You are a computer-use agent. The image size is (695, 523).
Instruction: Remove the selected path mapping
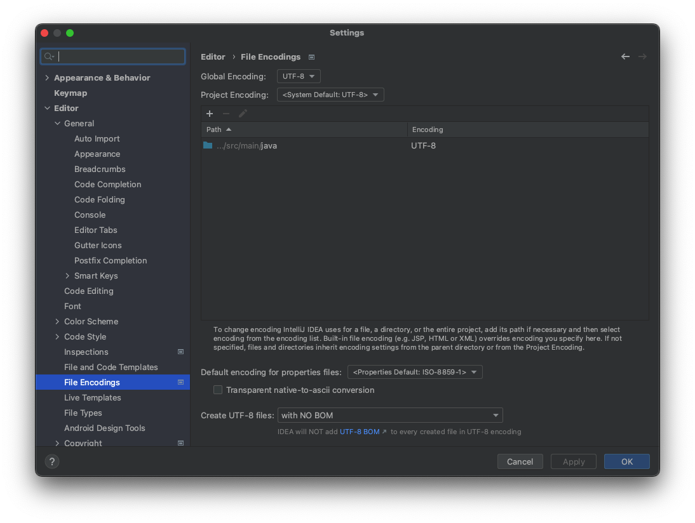[226, 114]
